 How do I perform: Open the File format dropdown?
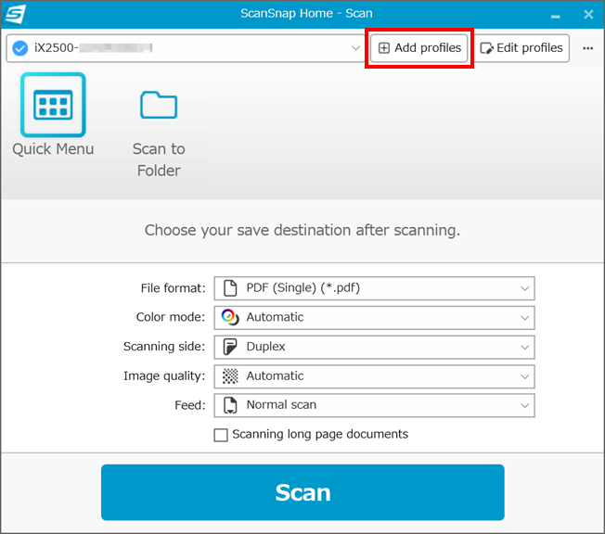(x=374, y=288)
